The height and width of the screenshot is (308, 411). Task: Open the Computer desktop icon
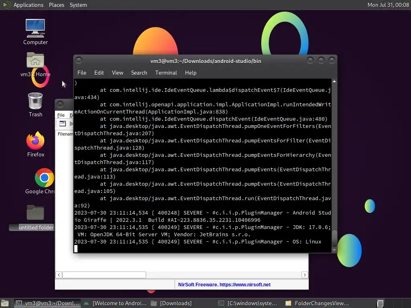coord(35,32)
